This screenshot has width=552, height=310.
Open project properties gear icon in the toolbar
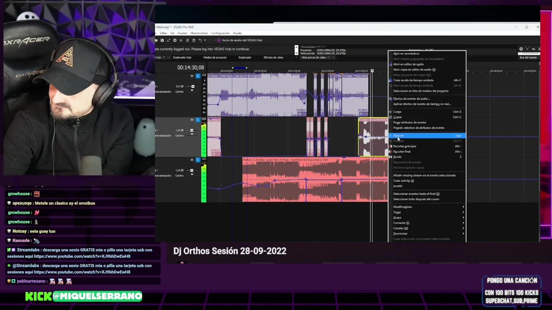point(175,40)
